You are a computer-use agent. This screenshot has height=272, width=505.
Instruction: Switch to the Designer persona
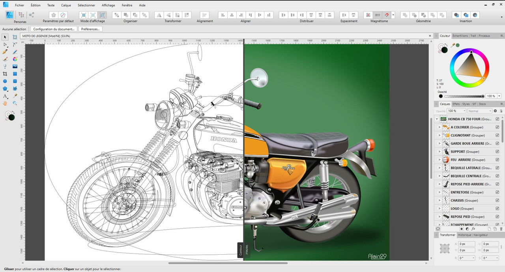tap(10, 15)
